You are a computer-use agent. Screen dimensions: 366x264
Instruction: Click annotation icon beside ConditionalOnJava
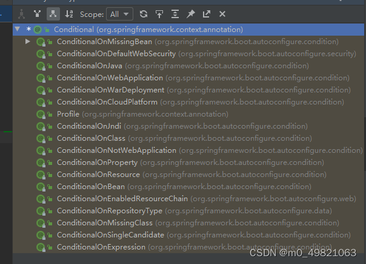[41, 66]
